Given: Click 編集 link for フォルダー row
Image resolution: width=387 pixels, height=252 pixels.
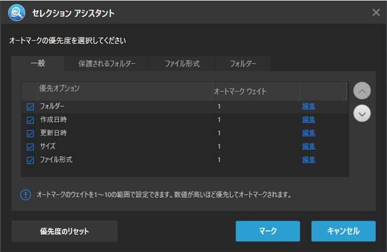Looking at the screenshot, I should (309, 106).
